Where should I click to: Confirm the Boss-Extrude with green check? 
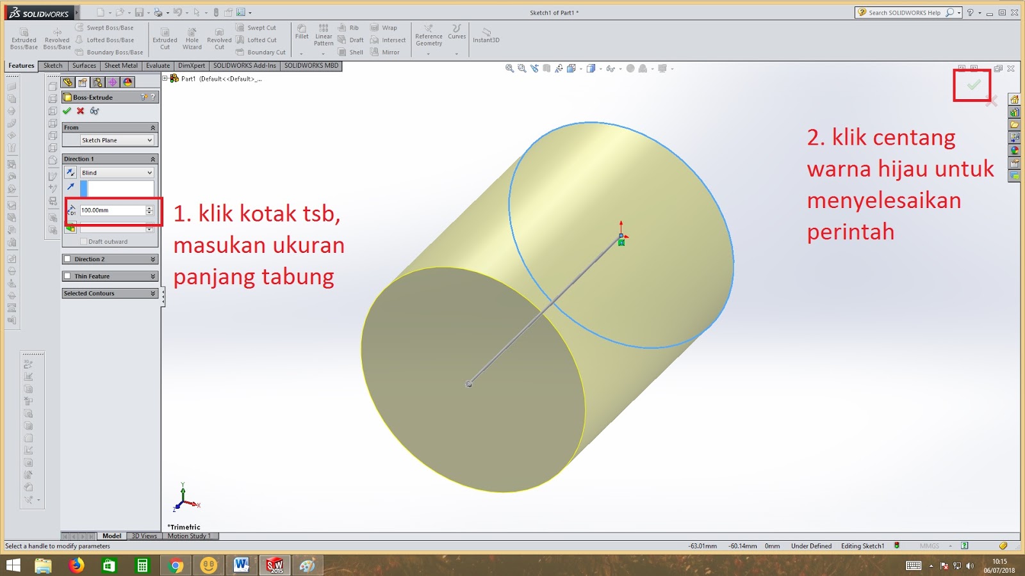click(68, 110)
